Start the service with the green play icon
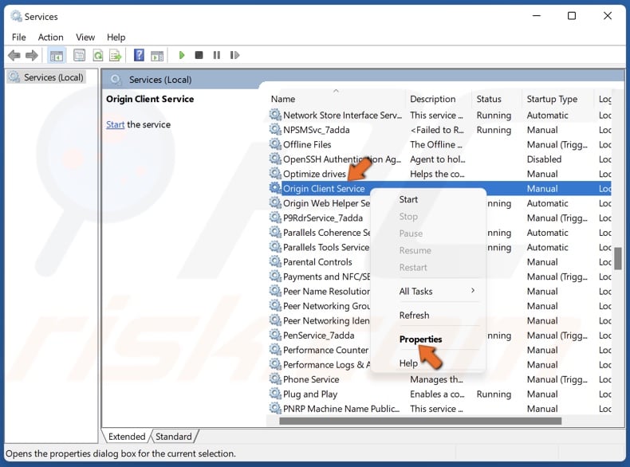This screenshot has width=630, height=467. pyautogui.click(x=182, y=55)
